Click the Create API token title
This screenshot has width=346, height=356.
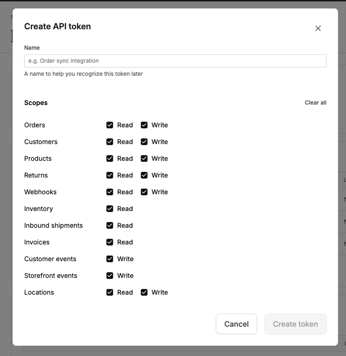click(x=58, y=26)
